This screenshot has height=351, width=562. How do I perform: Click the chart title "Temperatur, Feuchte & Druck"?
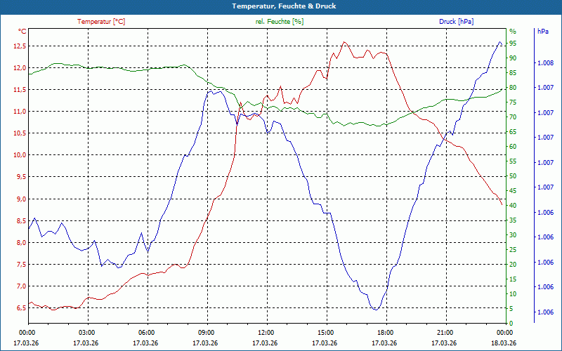(x=284, y=6)
